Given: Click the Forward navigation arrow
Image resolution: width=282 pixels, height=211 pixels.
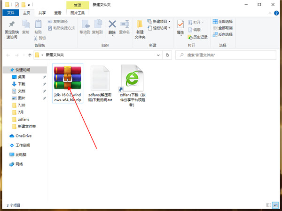Looking at the screenshot, I should coord(17,55).
